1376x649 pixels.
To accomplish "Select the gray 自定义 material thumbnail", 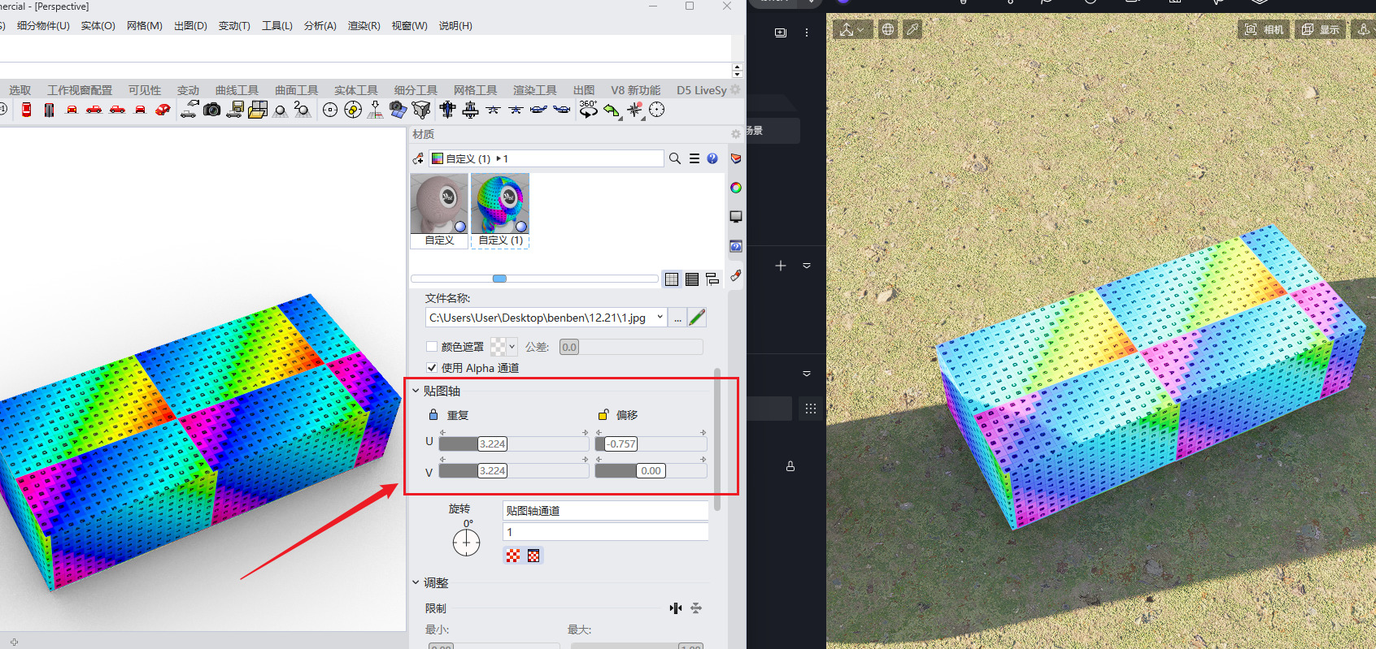I will (439, 204).
